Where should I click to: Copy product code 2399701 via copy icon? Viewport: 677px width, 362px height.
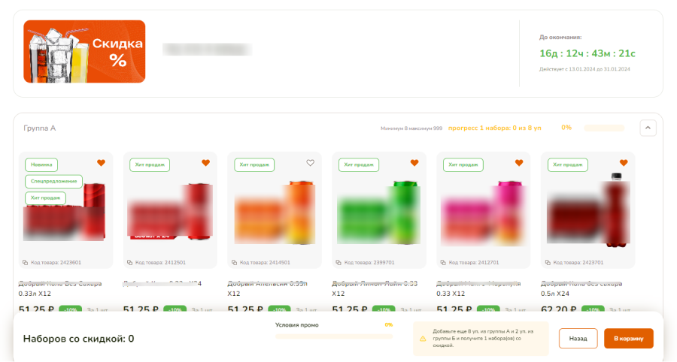pyautogui.click(x=338, y=262)
